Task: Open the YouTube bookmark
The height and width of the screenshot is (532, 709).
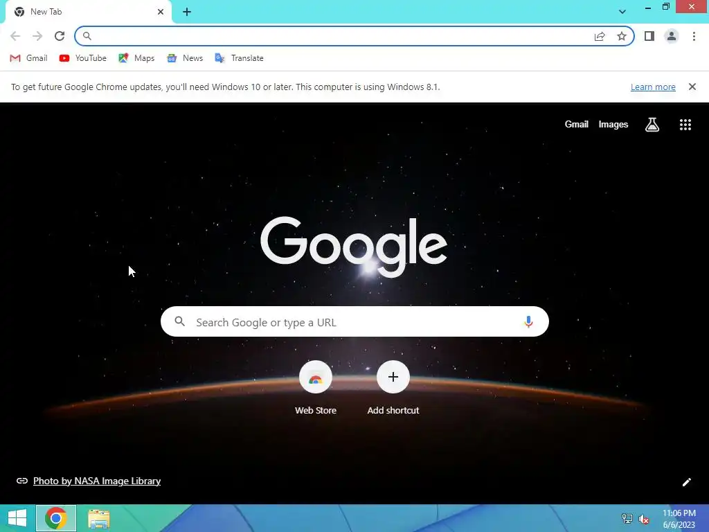Action: click(x=83, y=58)
